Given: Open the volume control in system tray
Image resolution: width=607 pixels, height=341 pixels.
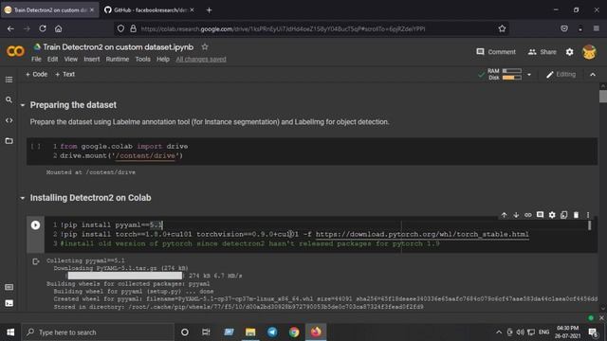Looking at the screenshot, I should point(521,332).
